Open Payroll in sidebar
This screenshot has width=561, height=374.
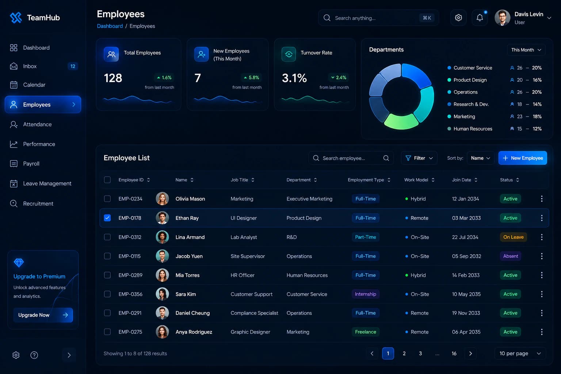tap(43, 164)
